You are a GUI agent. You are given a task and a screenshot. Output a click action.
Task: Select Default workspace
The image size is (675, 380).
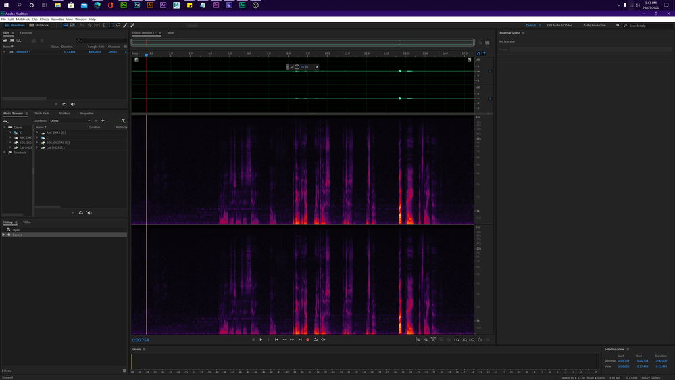[x=531, y=26]
